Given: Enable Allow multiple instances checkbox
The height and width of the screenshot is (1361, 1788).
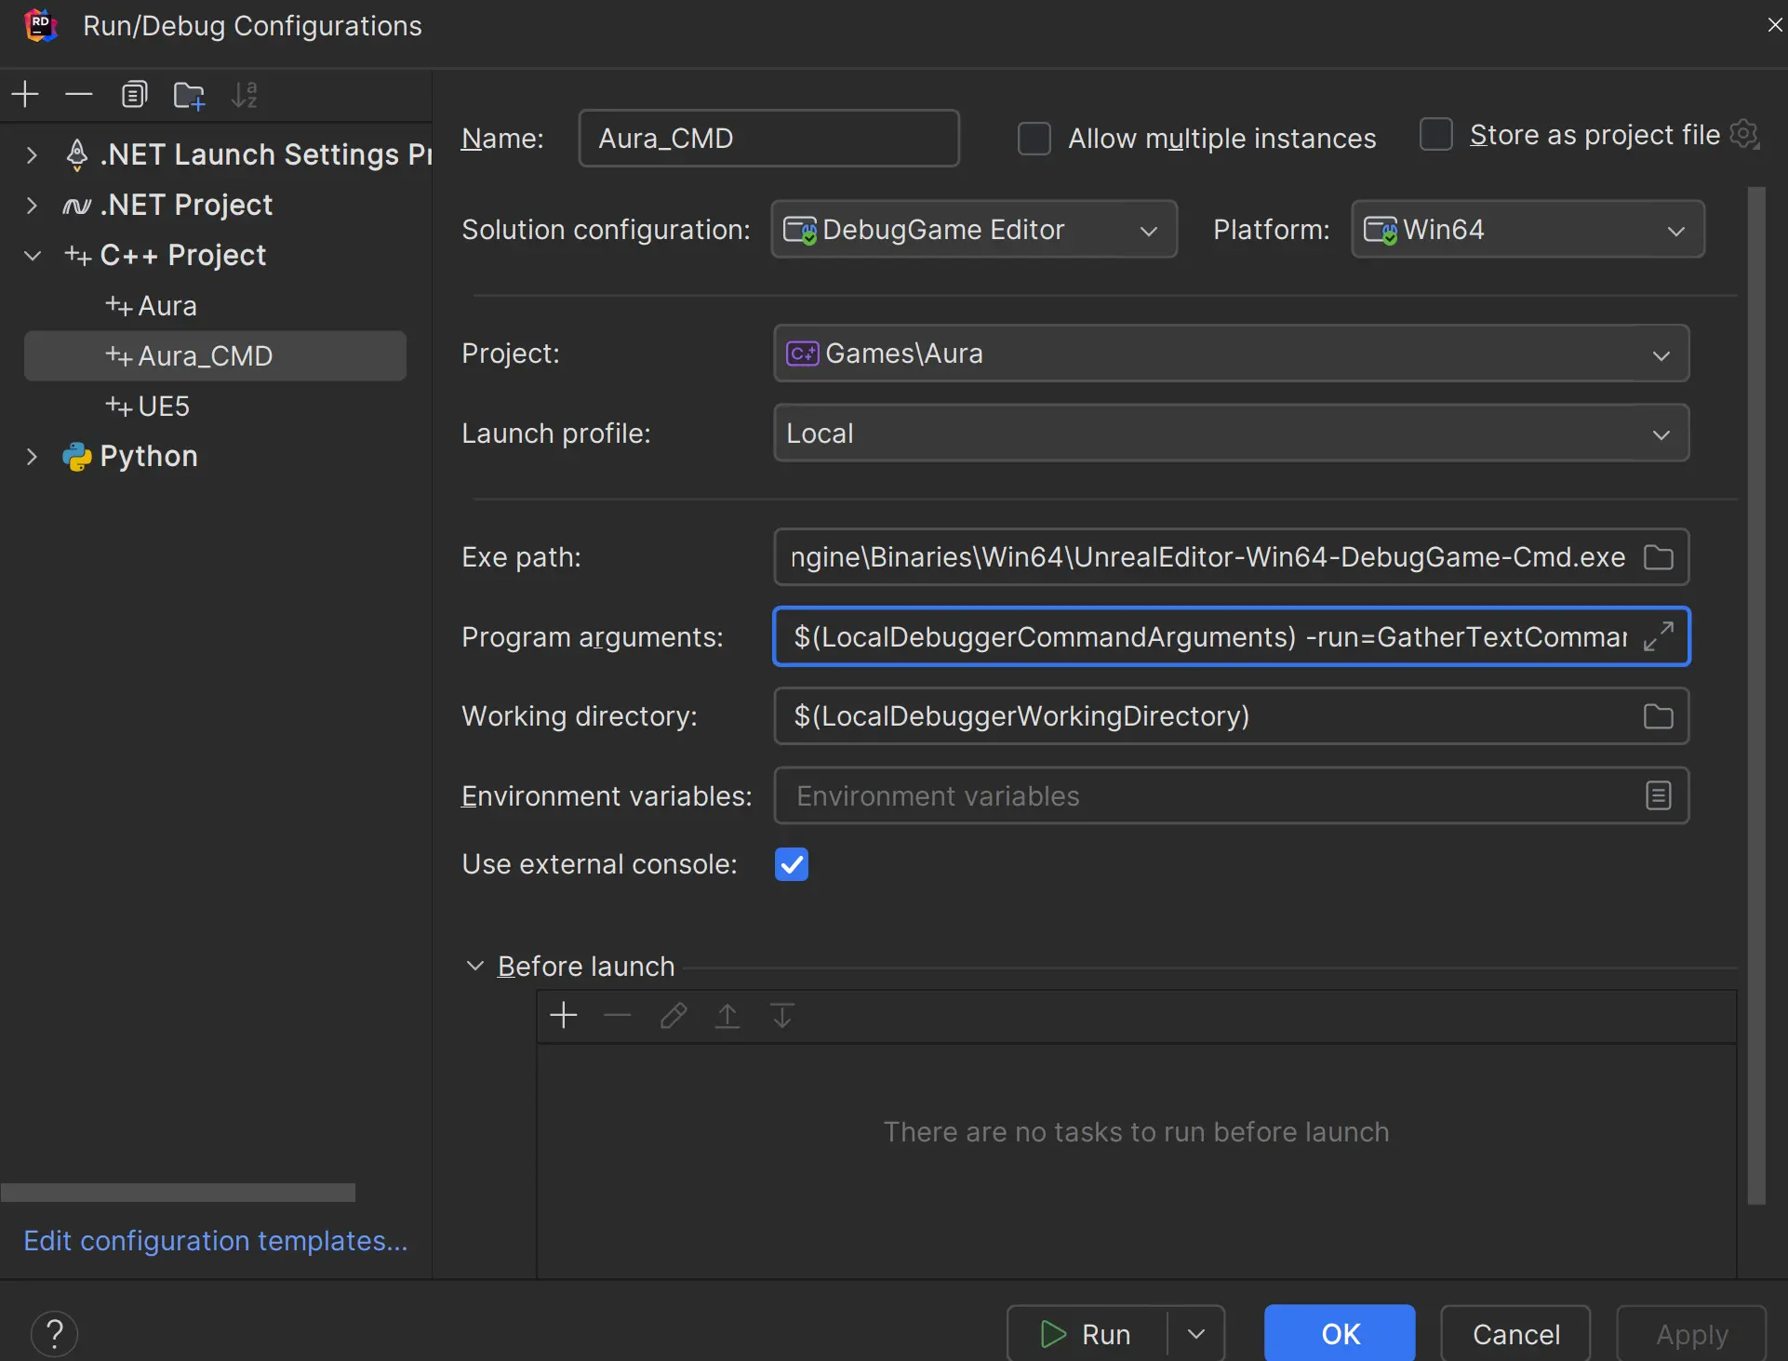Looking at the screenshot, I should tap(1034, 139).
